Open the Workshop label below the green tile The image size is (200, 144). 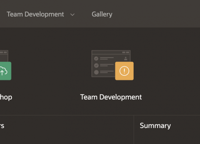[x=6, y=97]
